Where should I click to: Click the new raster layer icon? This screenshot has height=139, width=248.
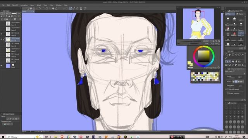[x=2, y=19]
